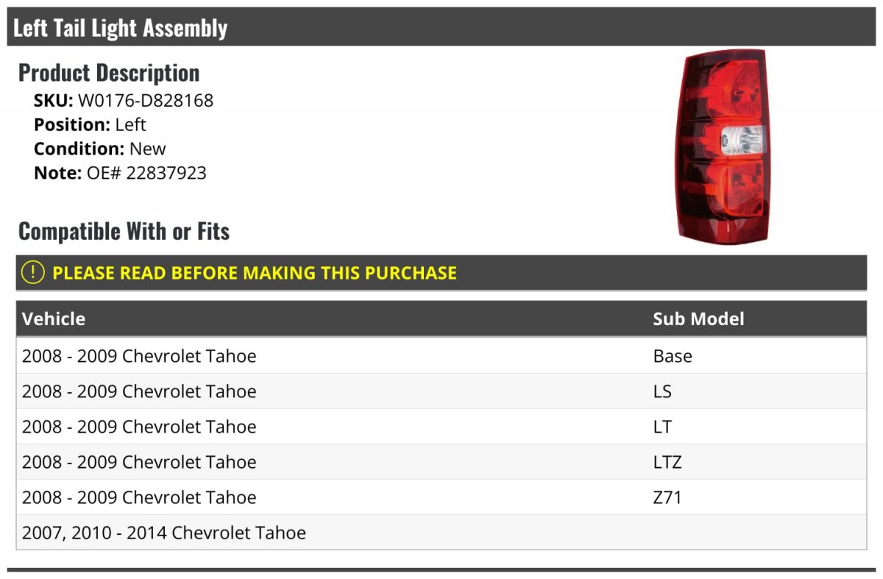Select the Z71 sub model cell
The image size is (883, 579).
click(667, 497)
